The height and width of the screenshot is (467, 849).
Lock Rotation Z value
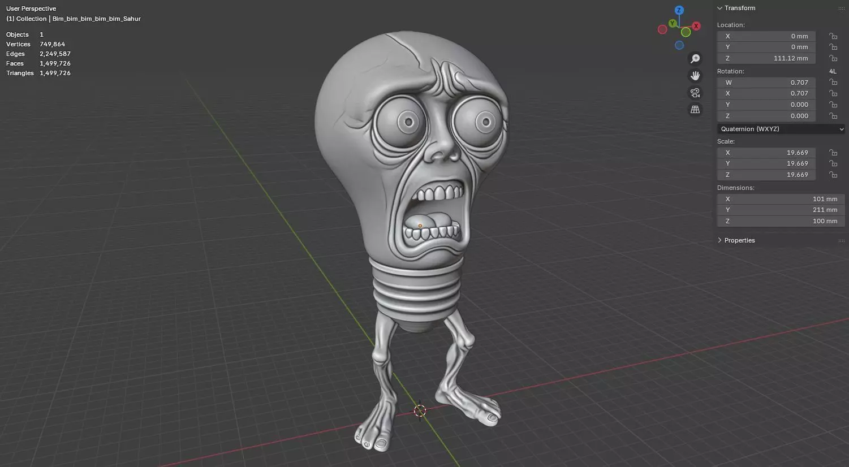point(833,116)
